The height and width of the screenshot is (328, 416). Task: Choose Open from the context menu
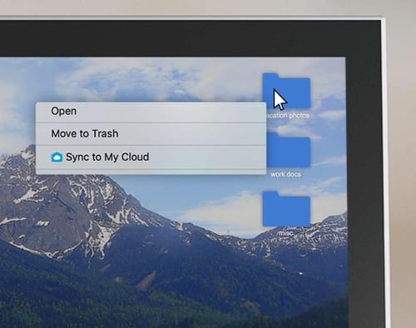(x=151, y=112)
